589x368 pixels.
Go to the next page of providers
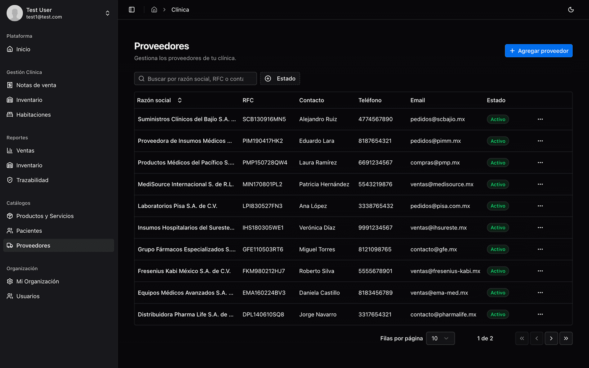(x=551, y=338)
